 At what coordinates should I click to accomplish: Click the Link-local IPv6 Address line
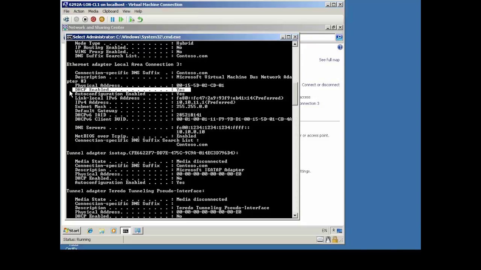pos(179,98)
